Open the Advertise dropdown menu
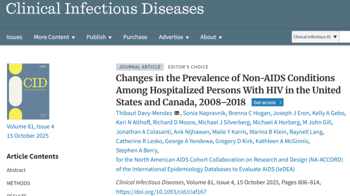The width and height of the screenshot is (350, 196). [x=174, y=37]
